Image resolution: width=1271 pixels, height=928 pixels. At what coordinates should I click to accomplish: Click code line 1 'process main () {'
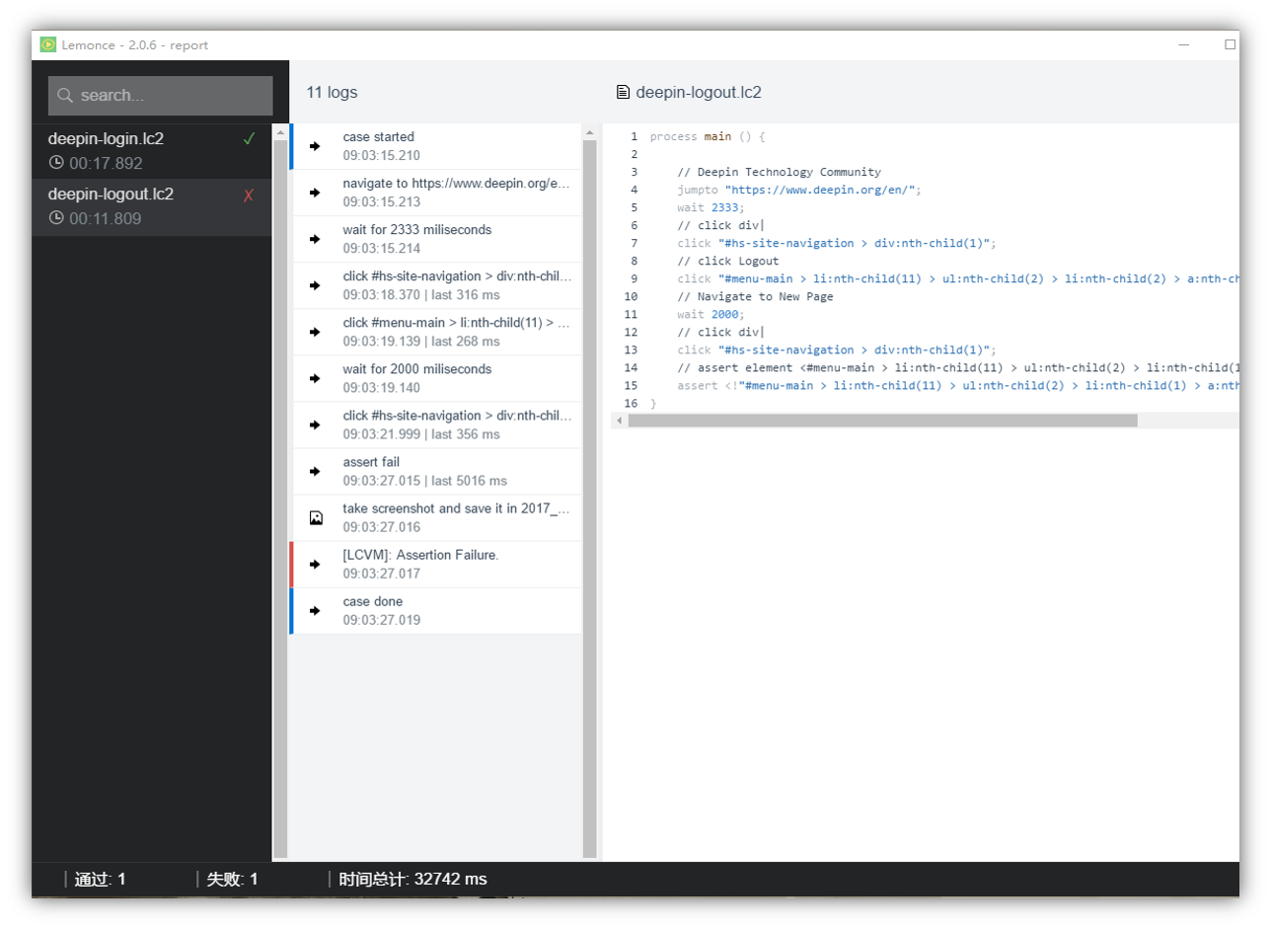pyautogui.click(x=708, y=136)
